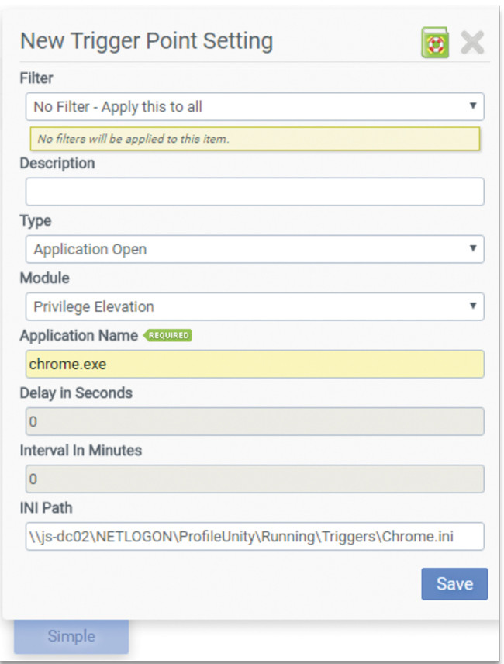504x664 pixels.
Task: Focus the INI Path text box
Action: click(x=254, y=536)
